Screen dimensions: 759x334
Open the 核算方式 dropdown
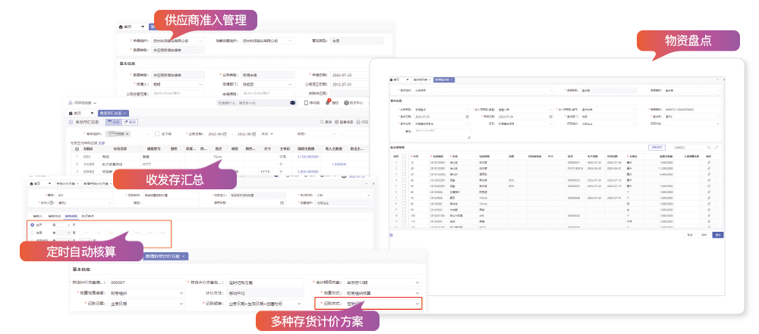[417, 293]
